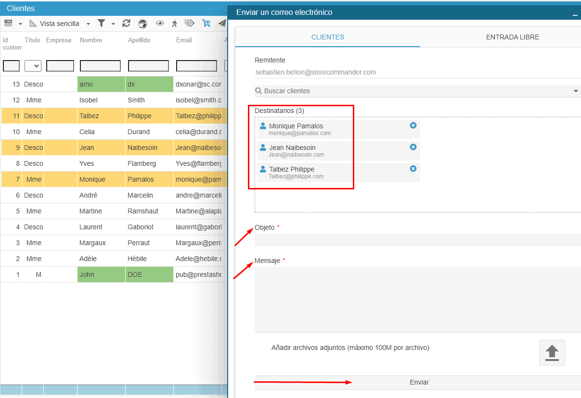Toggle the eye visibility icon in the toolbar
Image resolution: width=581 pixels, height=398 pixels.
[160, 23]
